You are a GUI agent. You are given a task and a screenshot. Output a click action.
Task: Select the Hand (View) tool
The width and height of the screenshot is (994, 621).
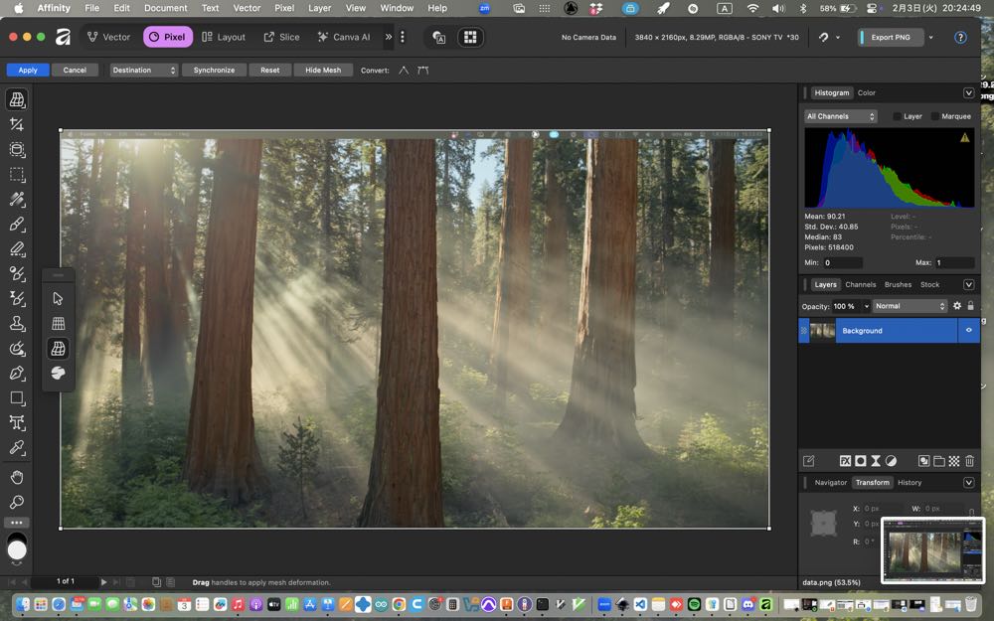tap(17, 477)
